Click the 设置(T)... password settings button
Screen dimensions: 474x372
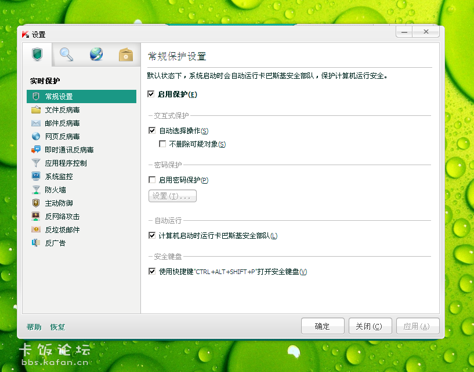pos(172,196)
